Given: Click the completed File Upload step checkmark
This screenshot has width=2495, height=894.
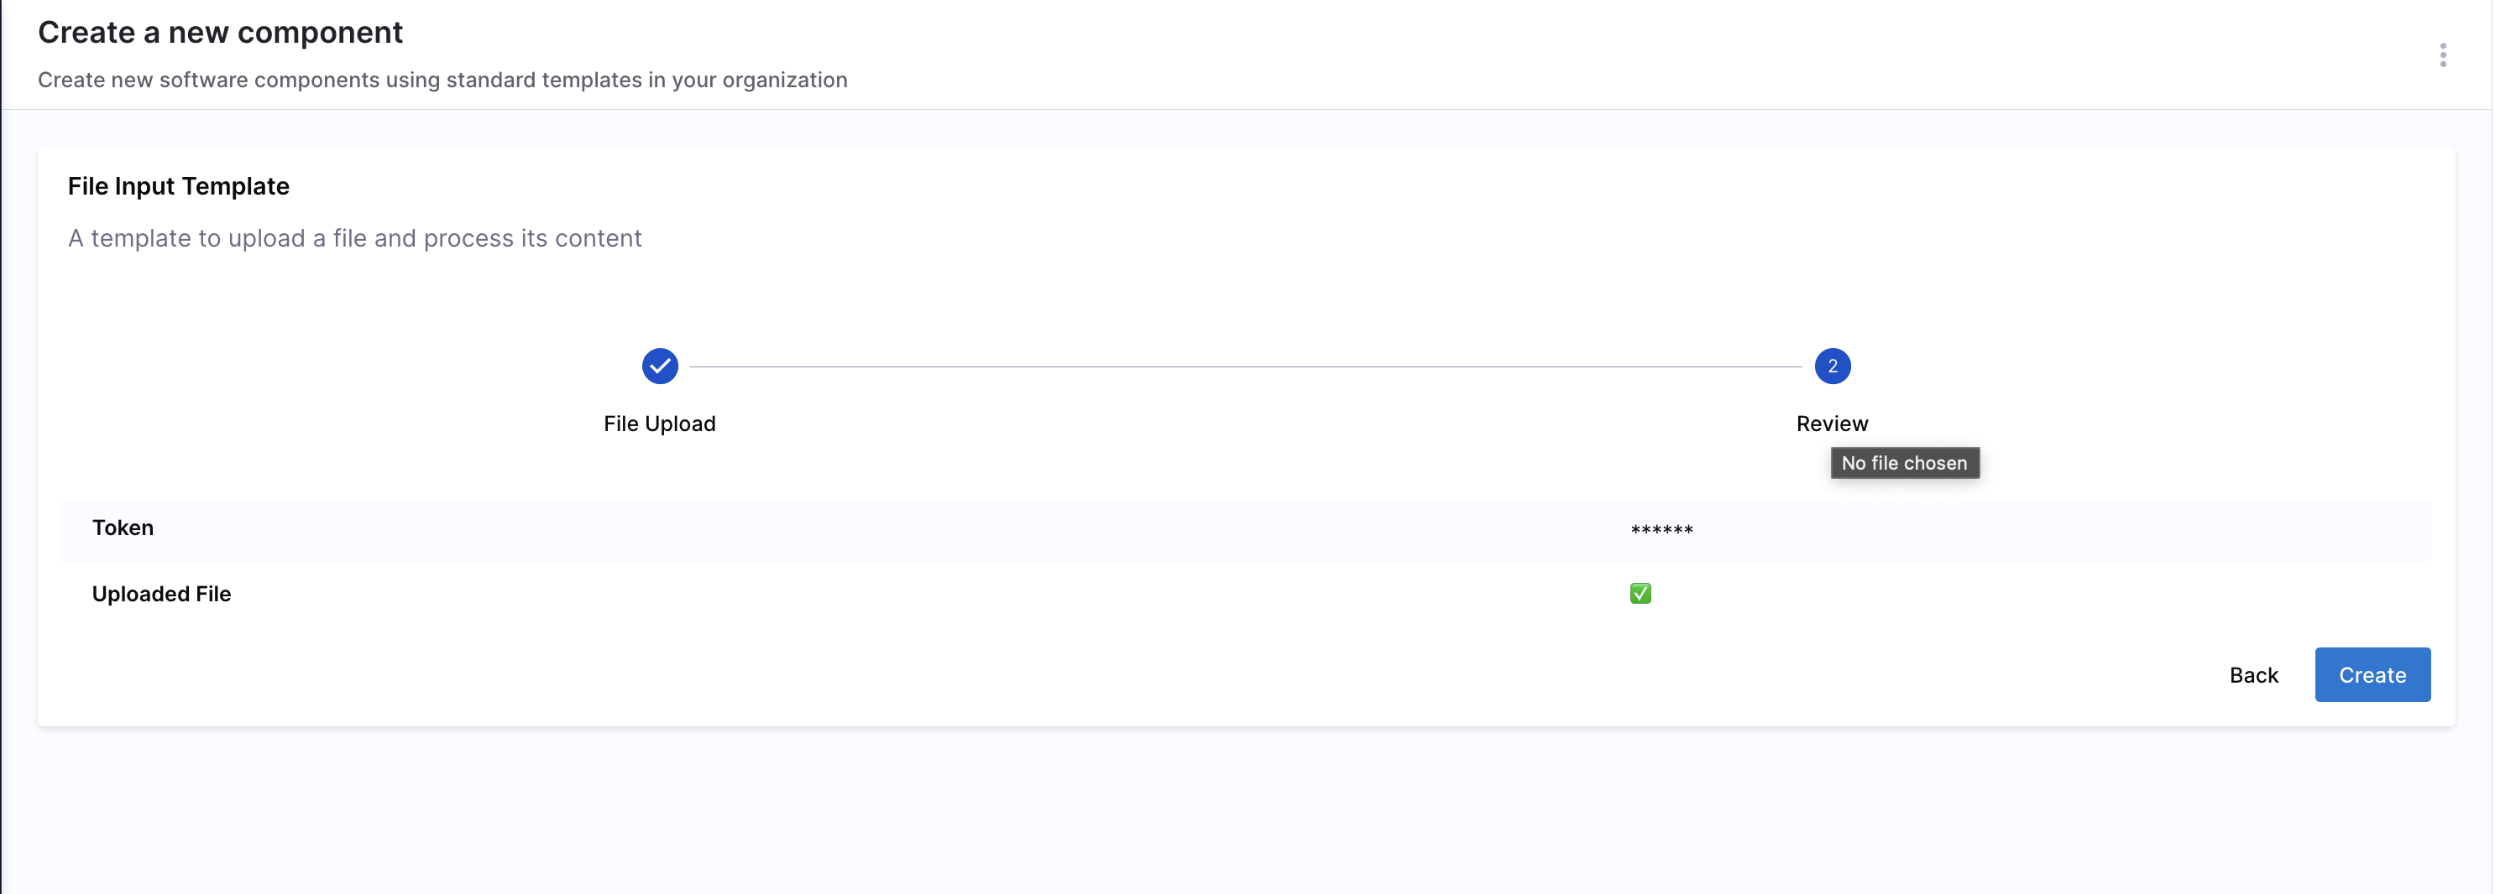Looking at the screenshot, I should click(660, 366).
